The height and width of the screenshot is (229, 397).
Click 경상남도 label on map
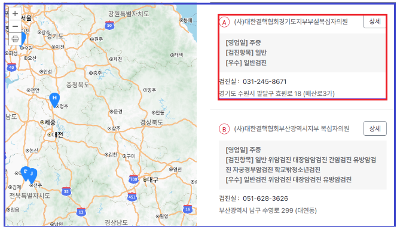116,222
